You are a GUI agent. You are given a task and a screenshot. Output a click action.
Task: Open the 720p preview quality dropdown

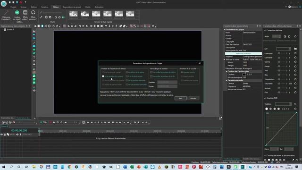[x=48, y=122]
